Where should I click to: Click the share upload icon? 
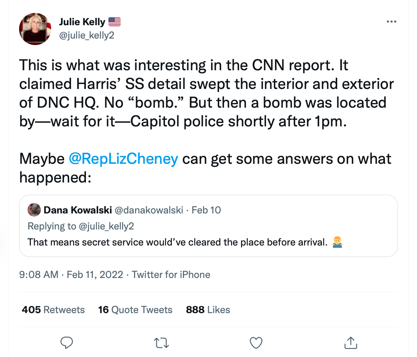coord(351,343)
